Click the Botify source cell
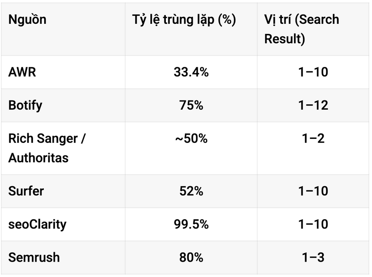Screen dimensions: 372x277 (x=25, y=105)
